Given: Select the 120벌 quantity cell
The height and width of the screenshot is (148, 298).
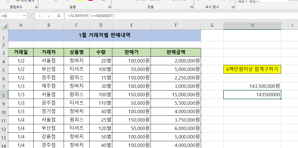Looking at the screenshot, I should pyautogui.click(x=101, y=128).
